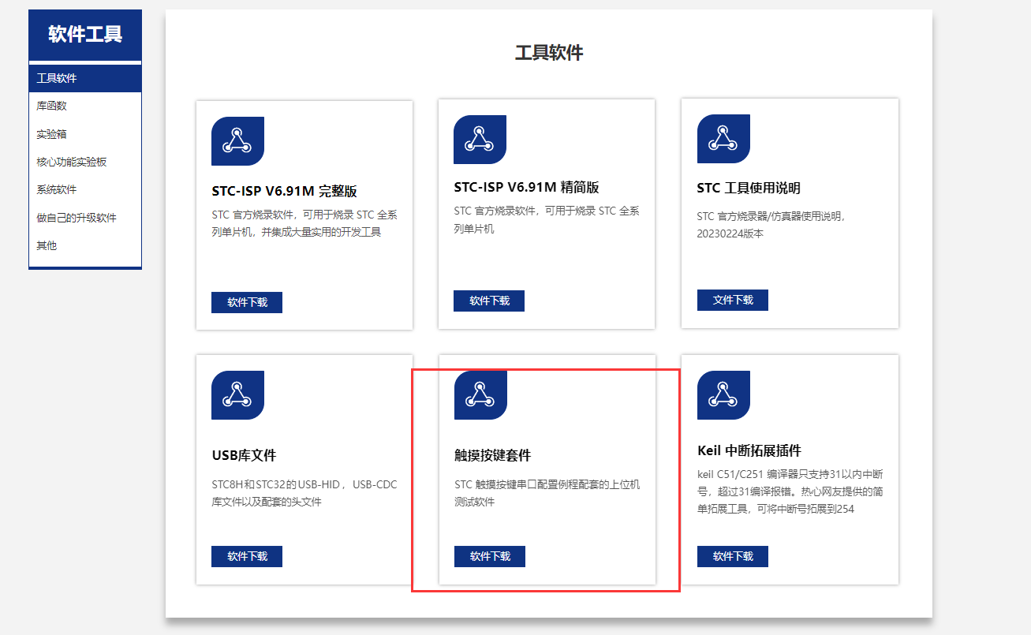Select 工具软件 in the sidebar menu
This screenshot has height=635, width=1031.
(x=85, y=78)
